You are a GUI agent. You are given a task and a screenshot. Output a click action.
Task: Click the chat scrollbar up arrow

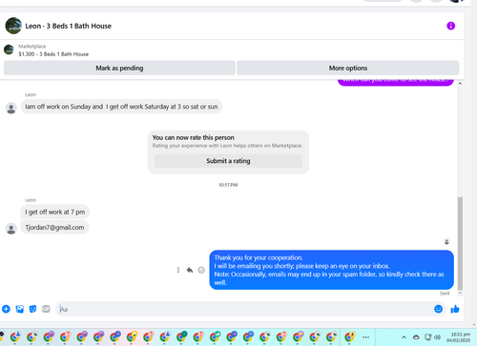[460, 83]
